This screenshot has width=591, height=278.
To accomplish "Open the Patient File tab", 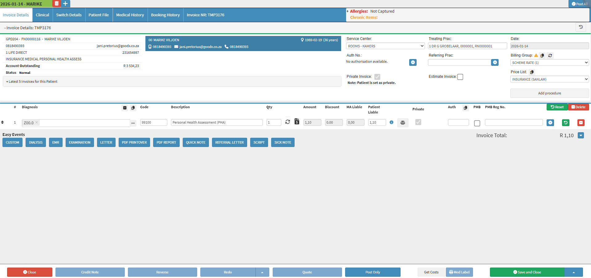I will click(x=99, y=15).
